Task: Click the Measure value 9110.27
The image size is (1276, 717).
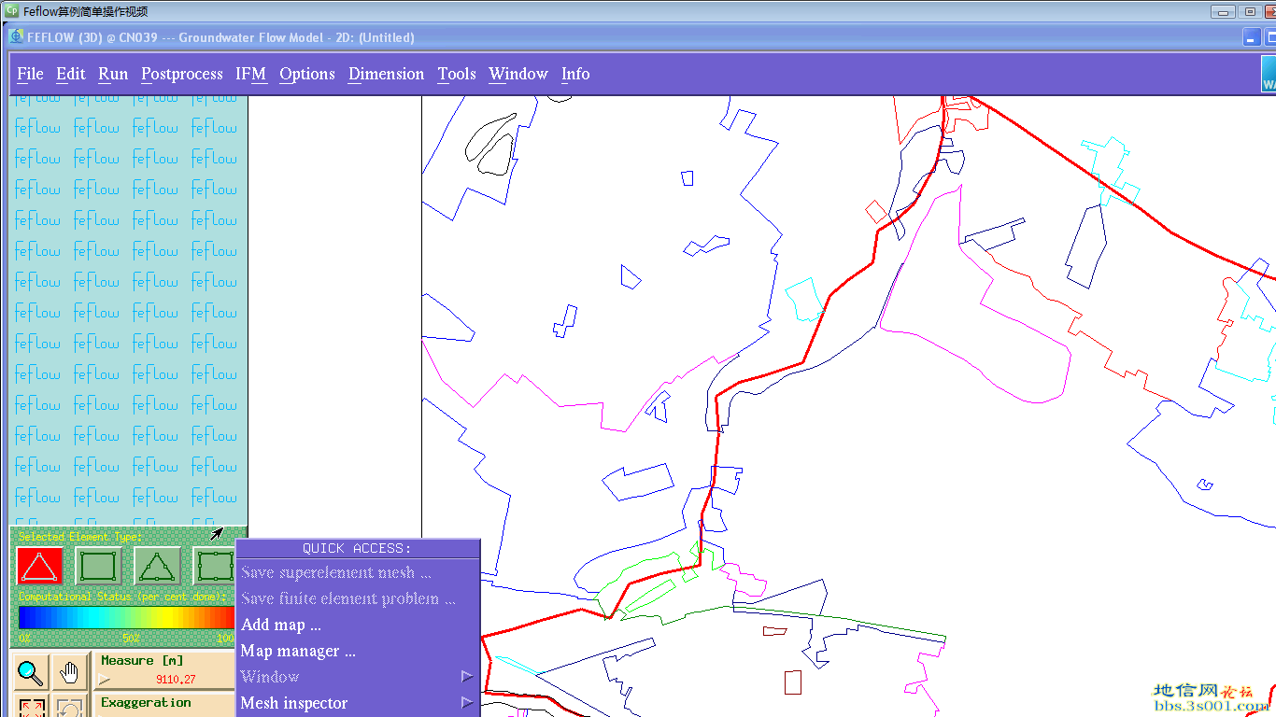Action: (176, 680)
